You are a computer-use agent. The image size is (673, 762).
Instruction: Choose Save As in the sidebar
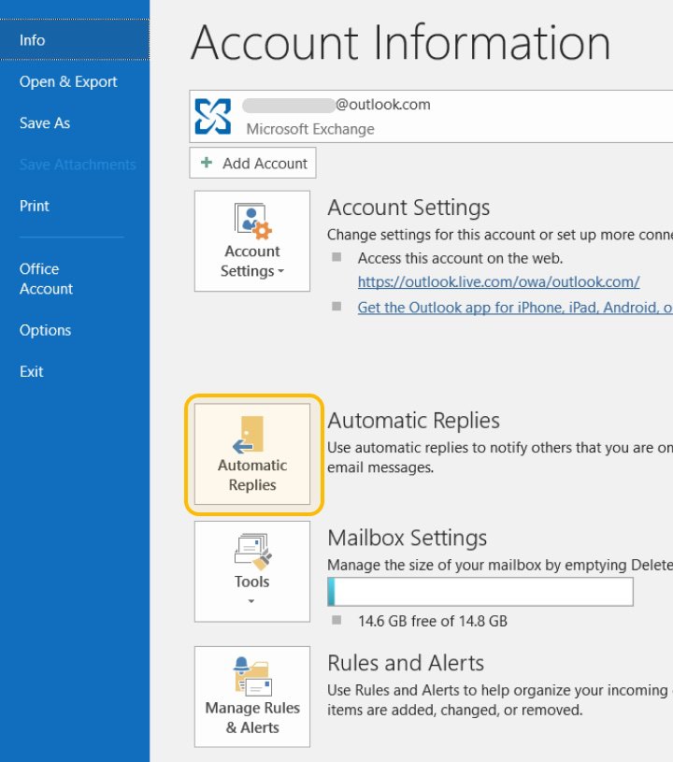[45, 123]
